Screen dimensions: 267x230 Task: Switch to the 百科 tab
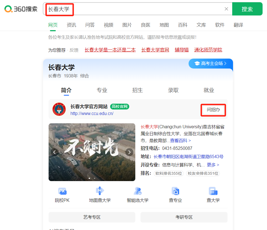click(x=183, y=25)
